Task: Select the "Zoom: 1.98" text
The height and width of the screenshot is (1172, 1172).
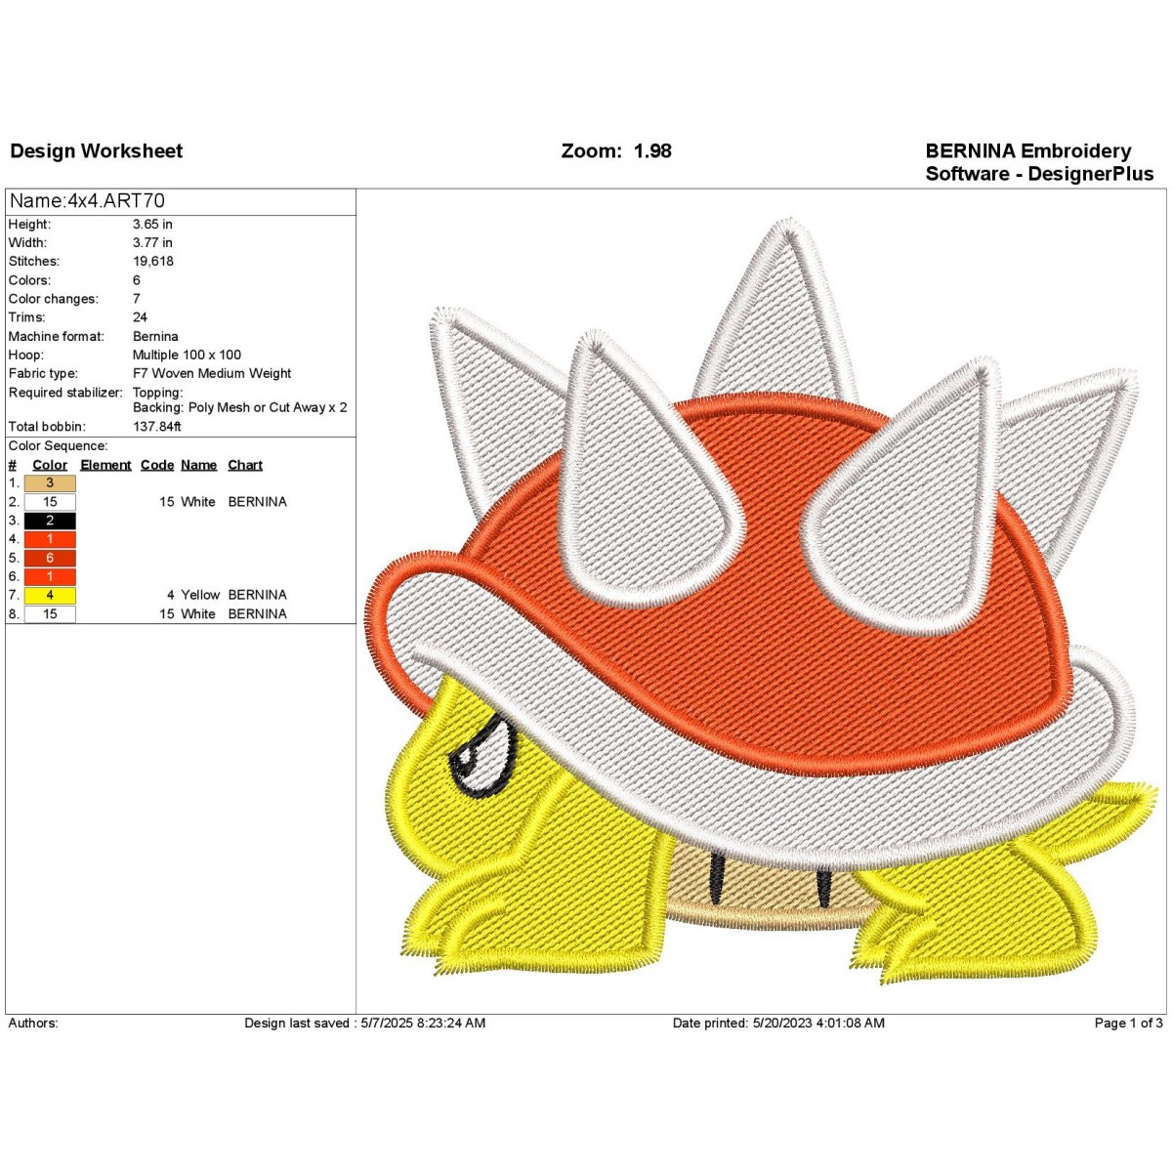Action: (616, 151)
